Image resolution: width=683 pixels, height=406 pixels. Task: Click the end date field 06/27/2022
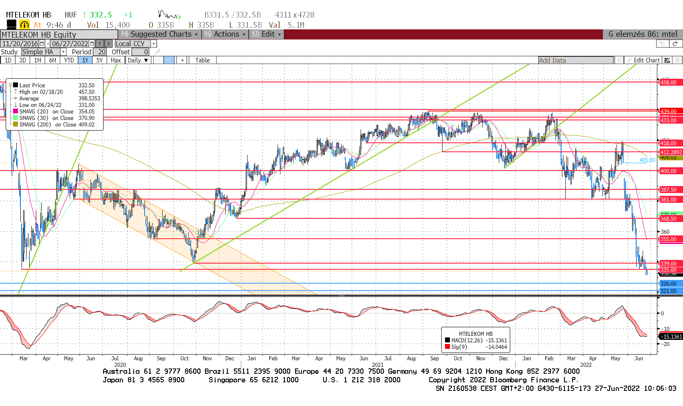[x=70, y=44]
